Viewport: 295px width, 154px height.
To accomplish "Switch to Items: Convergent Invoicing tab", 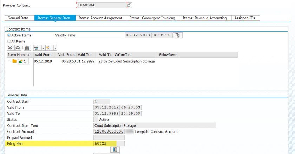I will tap(152, 18).
